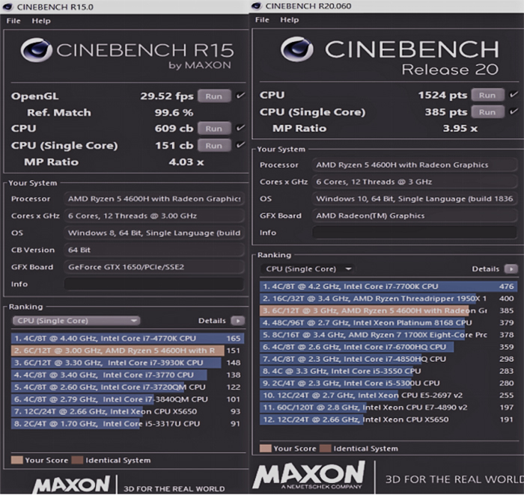Open Details arrow button in R15 ranking
Screen dimensions: 524x495
238,321
